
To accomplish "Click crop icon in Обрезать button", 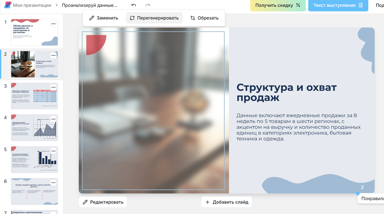I will click(193, 18).
